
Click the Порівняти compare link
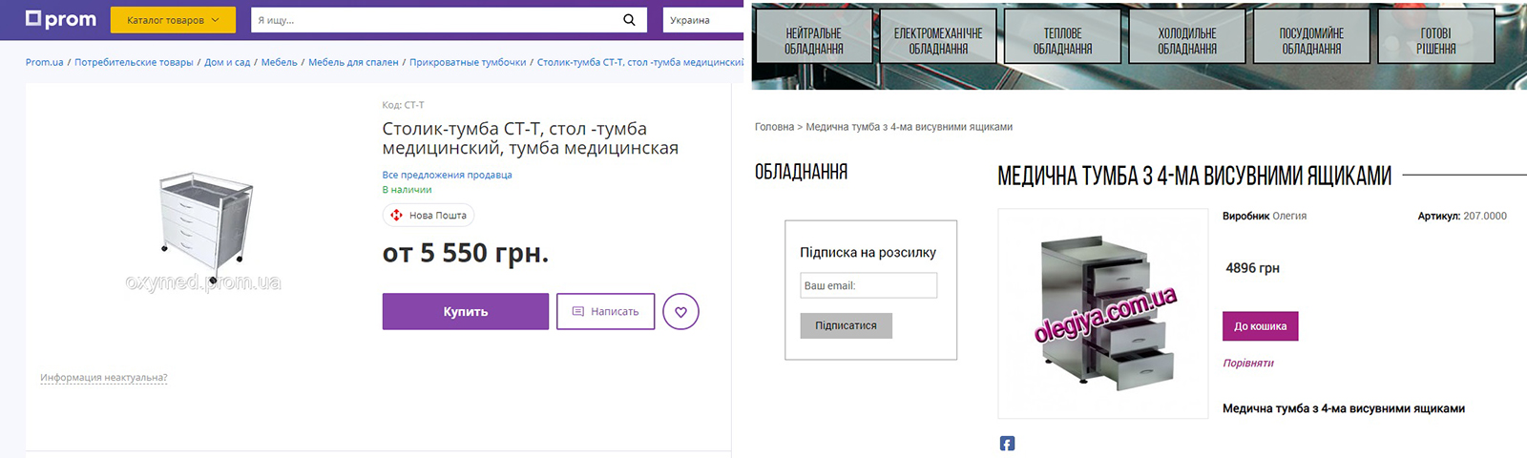click(1248, 364)
